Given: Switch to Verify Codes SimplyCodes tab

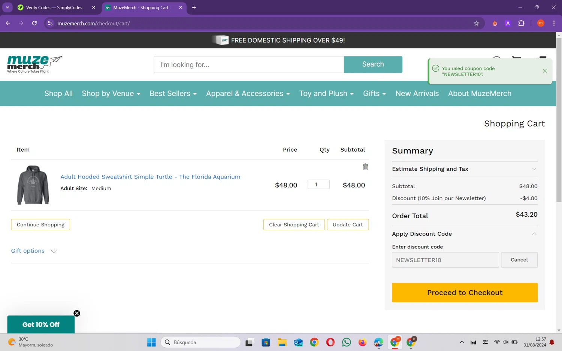Looking at the screenshot, I should (54, 7).
